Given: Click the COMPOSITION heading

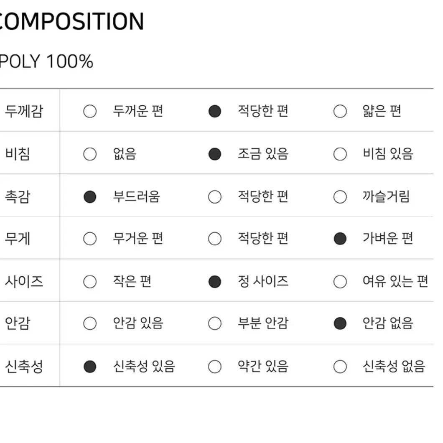Looking at the screenshot, I should [x=72, y=21].
